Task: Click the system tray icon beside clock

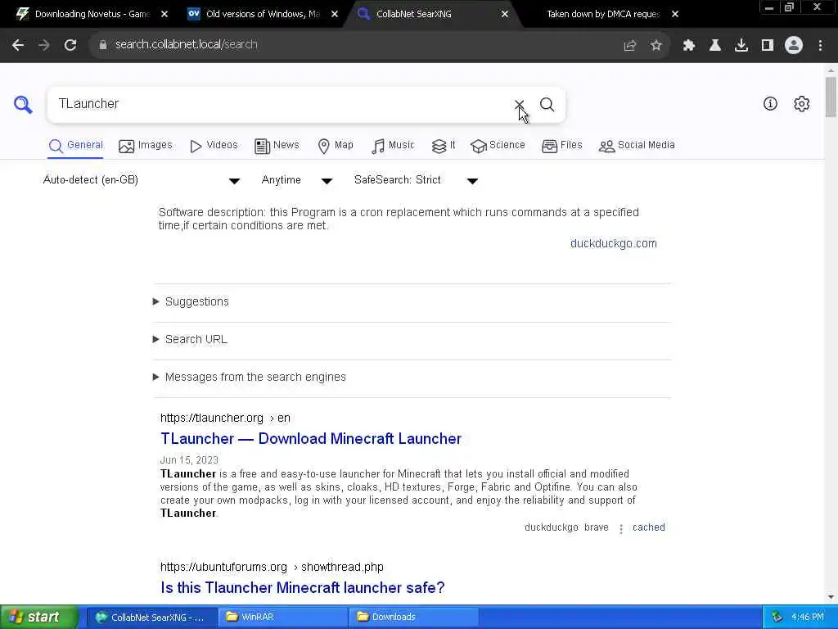Action: pos(777,618)
